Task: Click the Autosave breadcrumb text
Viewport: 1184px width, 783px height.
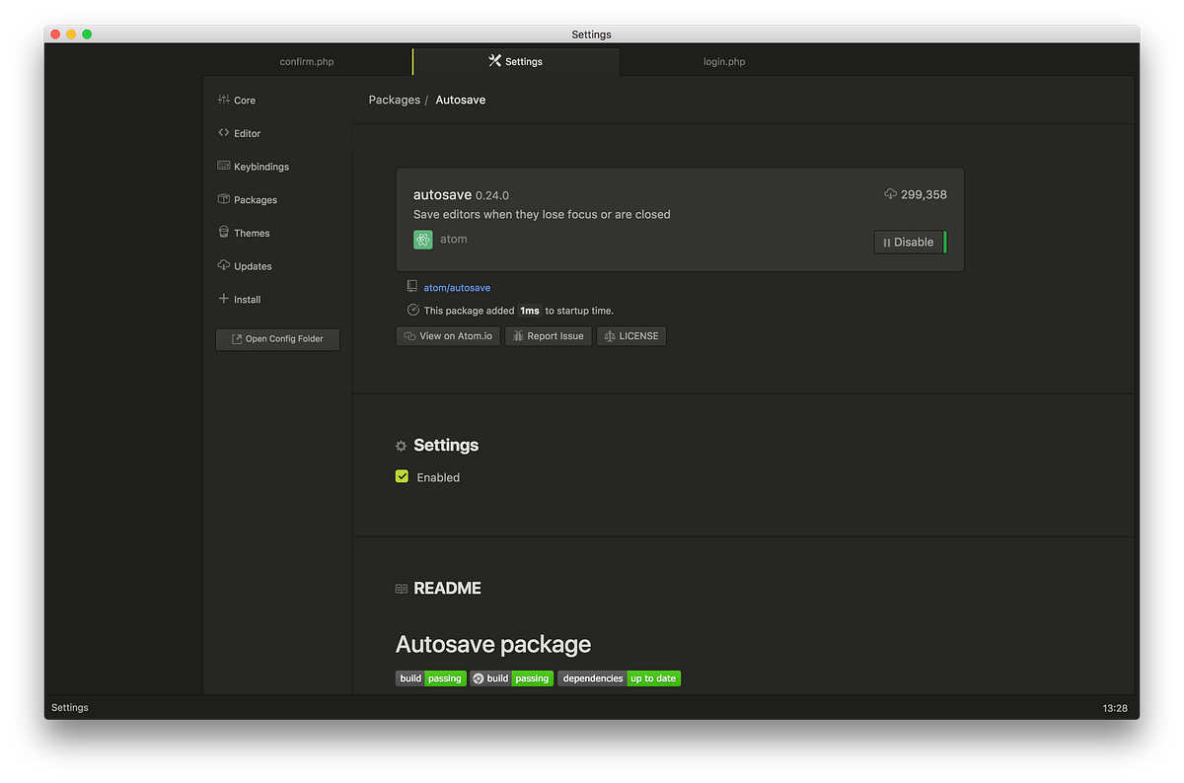Action: [461, 100]
